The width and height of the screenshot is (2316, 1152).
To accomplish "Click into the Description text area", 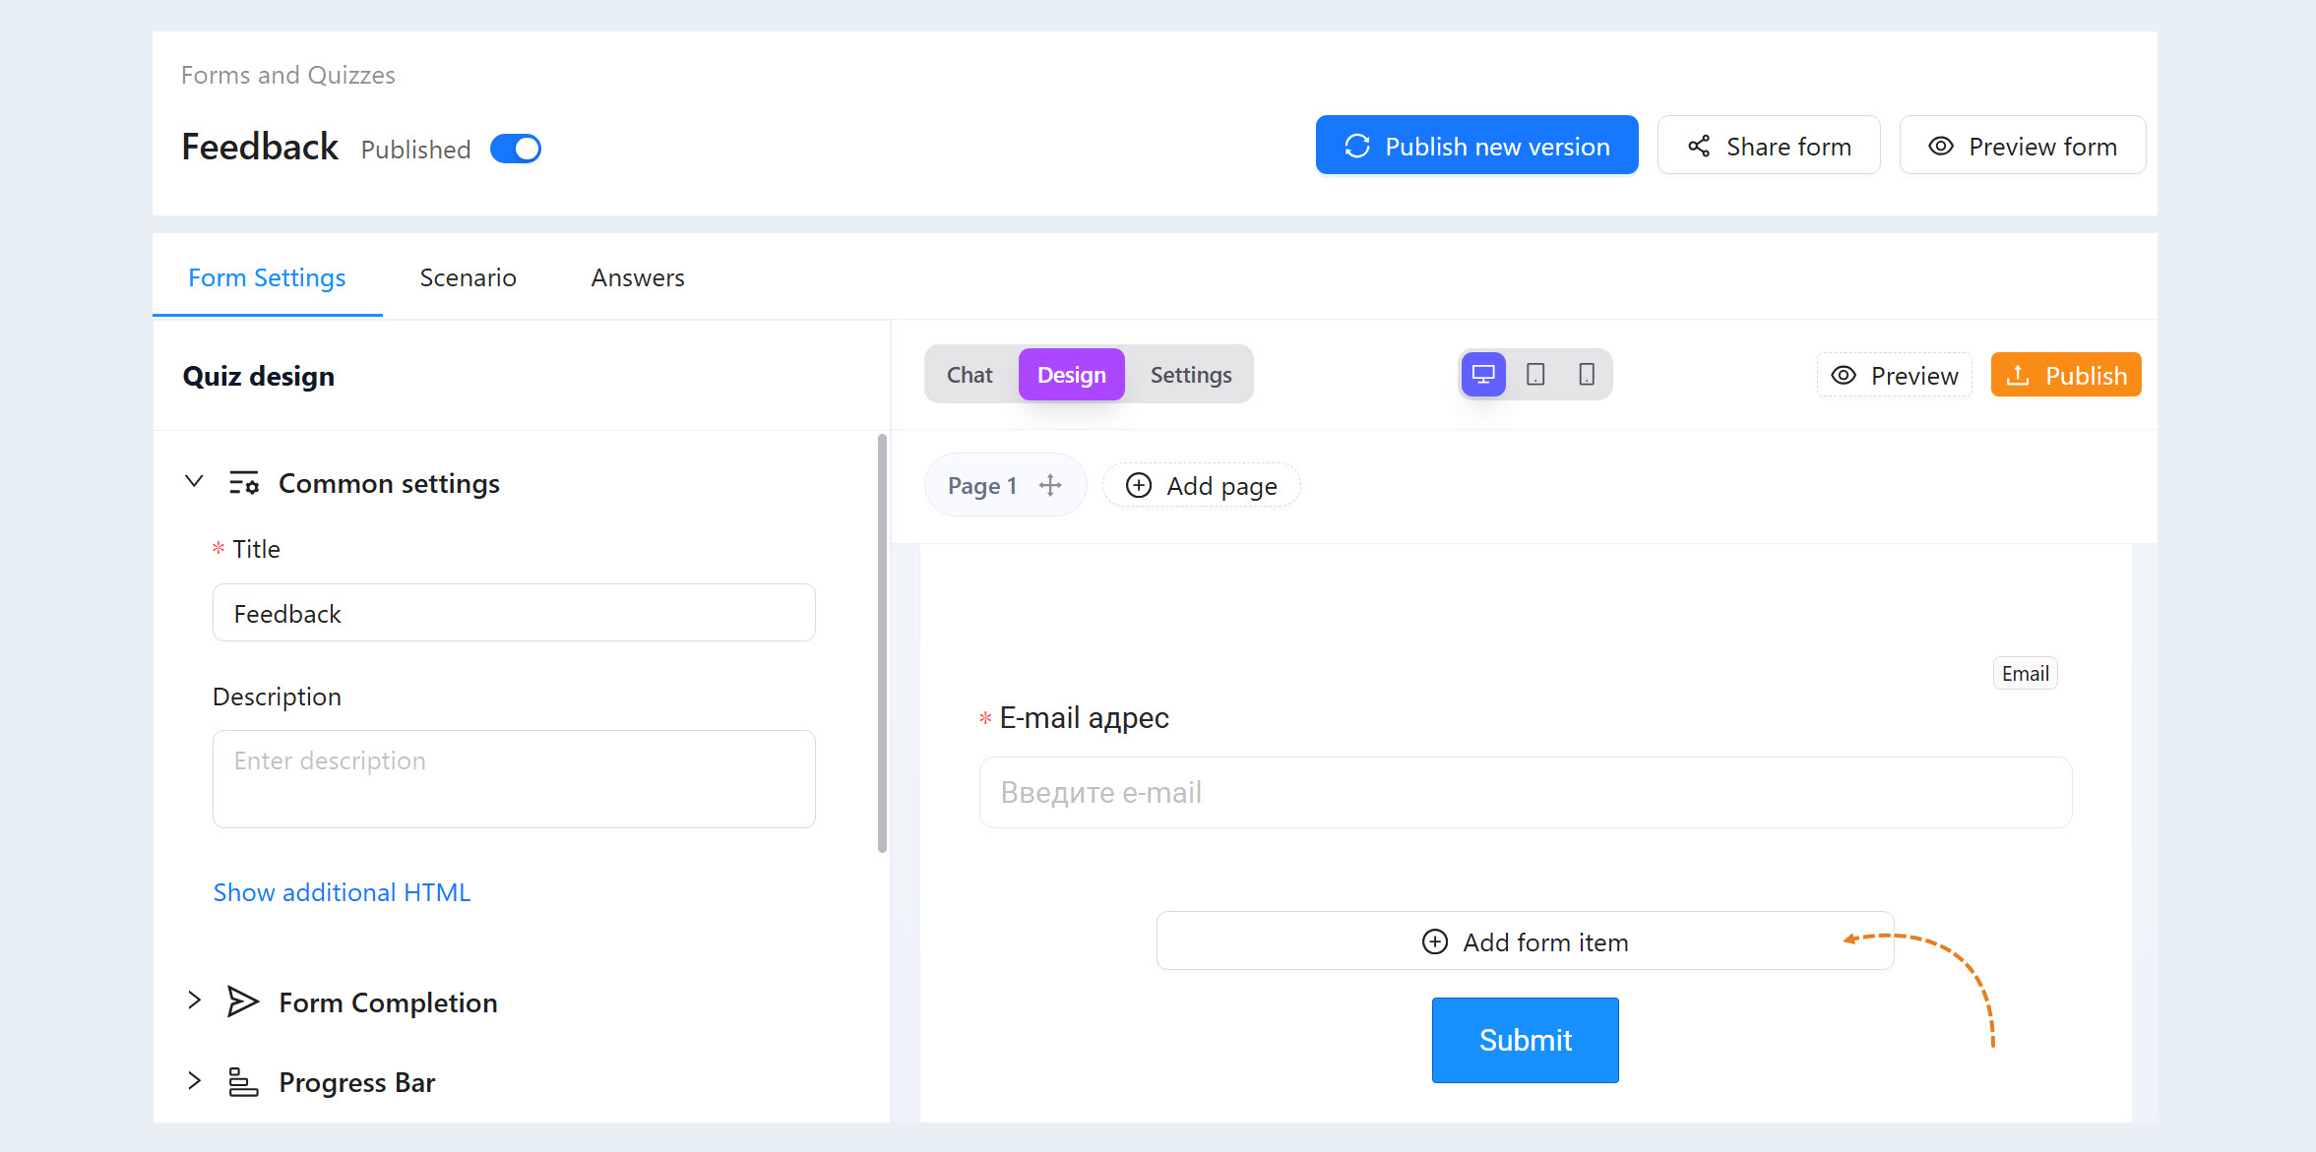I will [x=514, y=778].
